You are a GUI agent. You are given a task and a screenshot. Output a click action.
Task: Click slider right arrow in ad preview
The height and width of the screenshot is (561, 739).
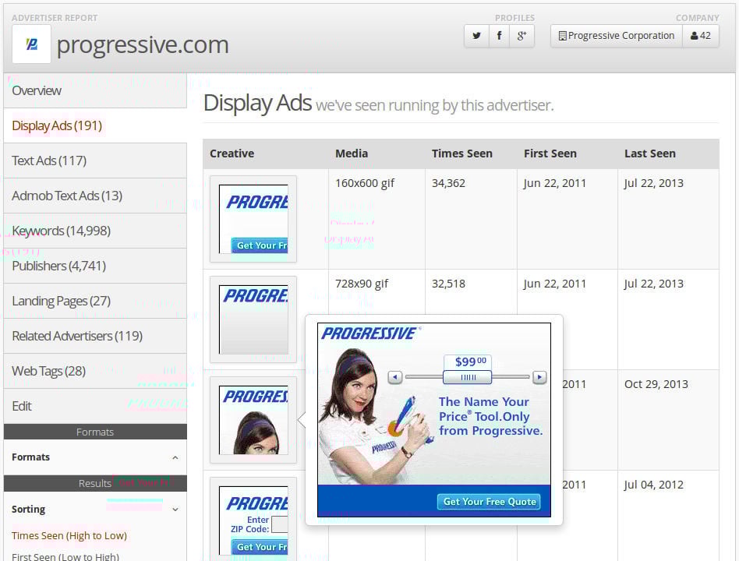[539, 377]
